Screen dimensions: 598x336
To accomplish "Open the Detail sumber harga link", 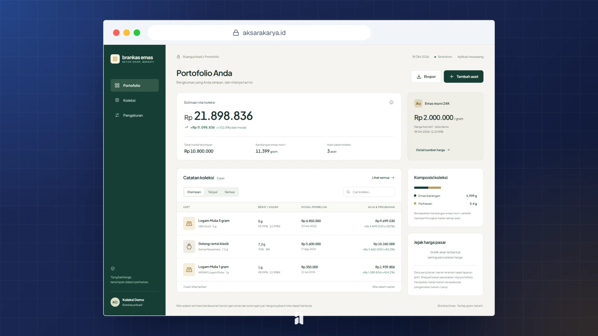I will pos(433,150).
